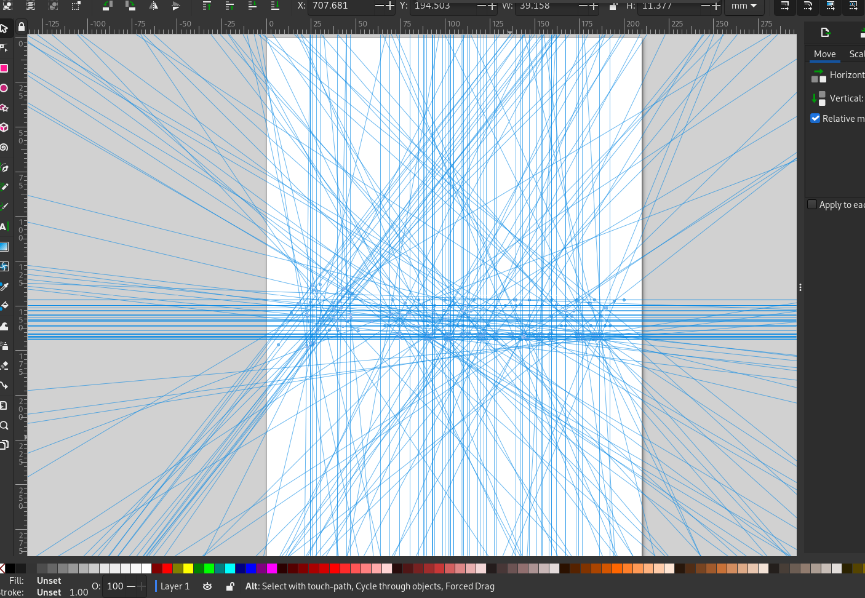
Task: Pick the yellow palette swatch
Action: [x=188, y=568]
